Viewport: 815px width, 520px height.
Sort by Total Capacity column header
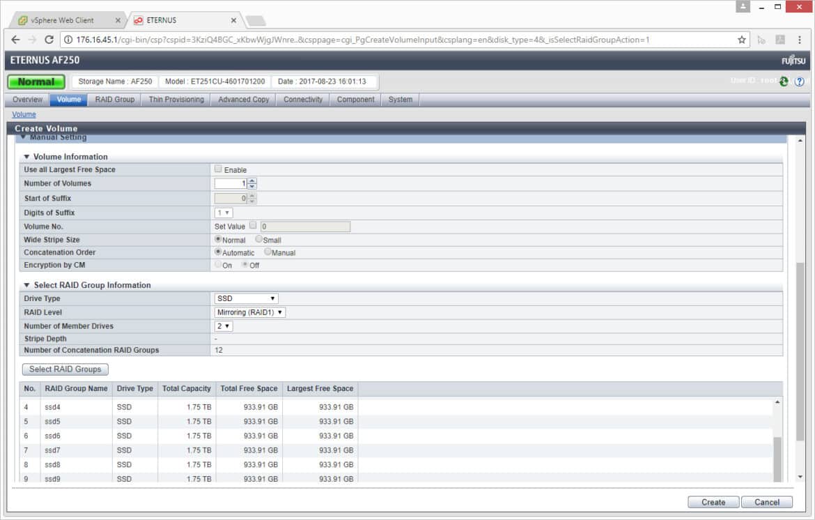tap(187, 388)
